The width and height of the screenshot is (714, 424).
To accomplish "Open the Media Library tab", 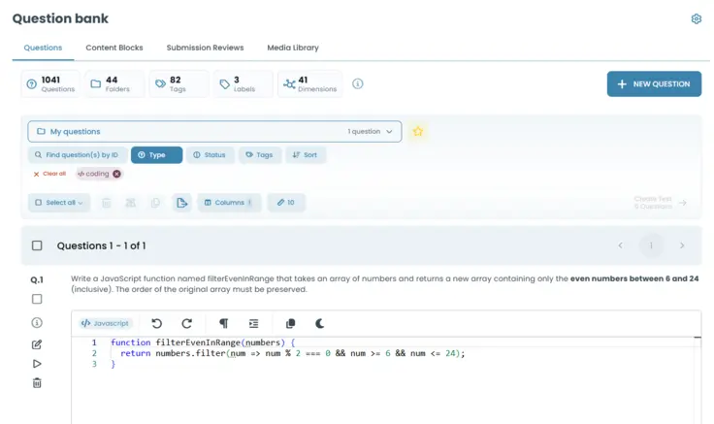I will (293, 48).
